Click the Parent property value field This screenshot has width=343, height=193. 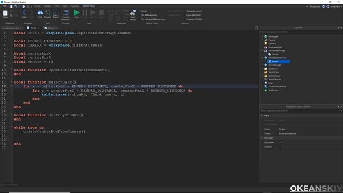(310, 133)
